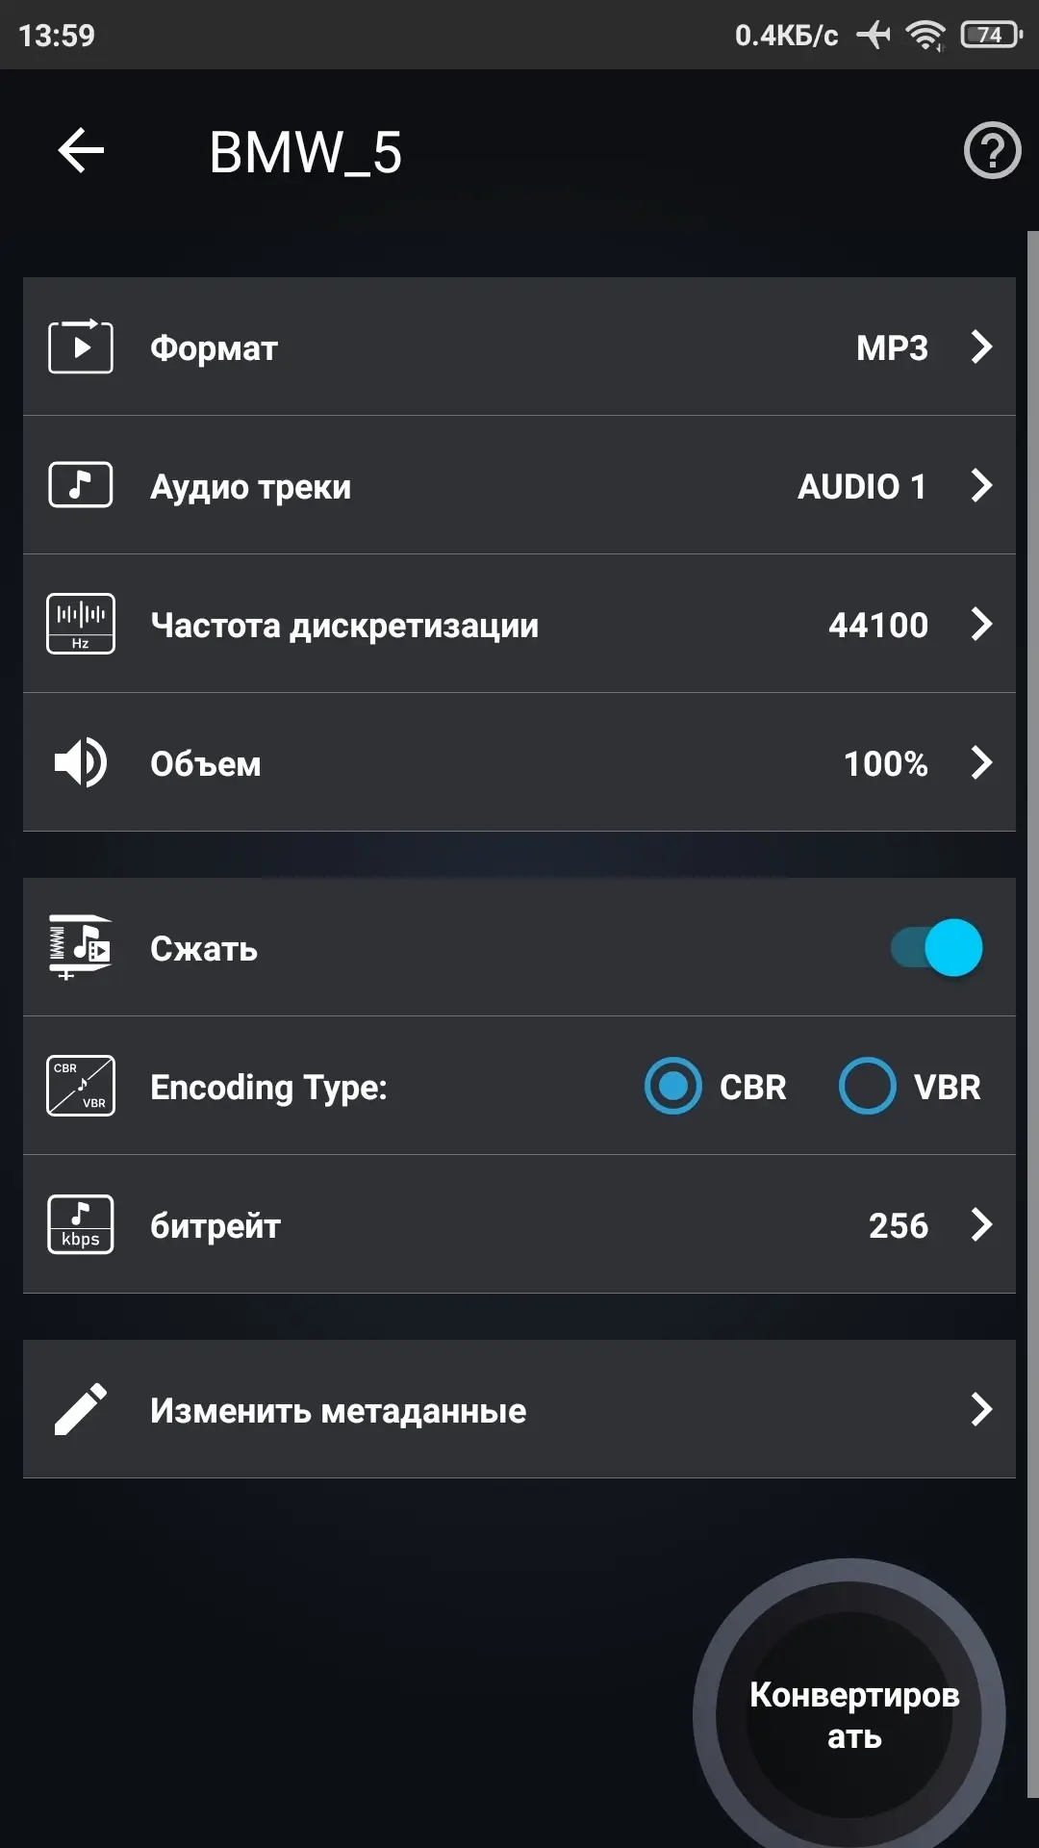Open the AUDIO 1 track chooser

point(862,486)
